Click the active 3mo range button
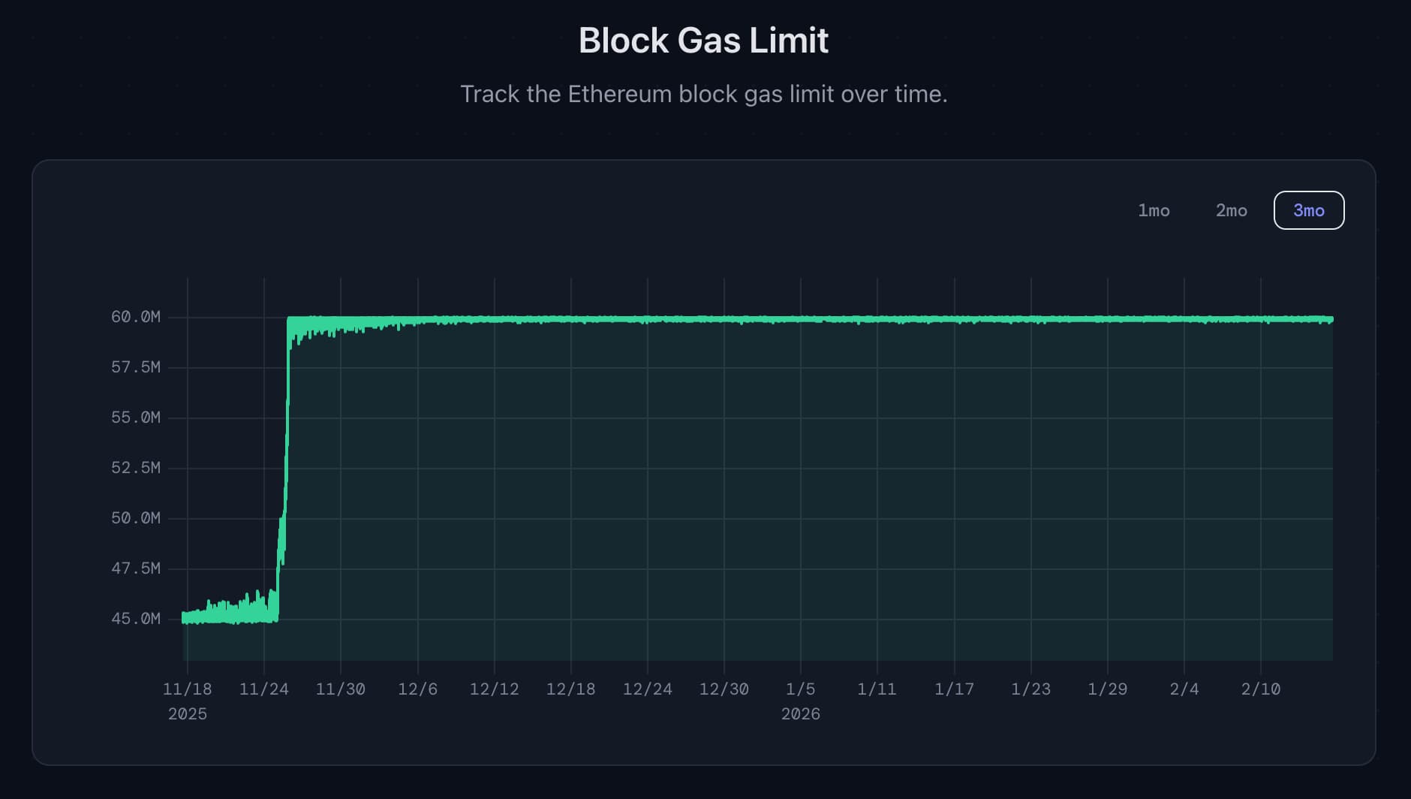Screen dimensions: 1411x799 click(1308, 210)
